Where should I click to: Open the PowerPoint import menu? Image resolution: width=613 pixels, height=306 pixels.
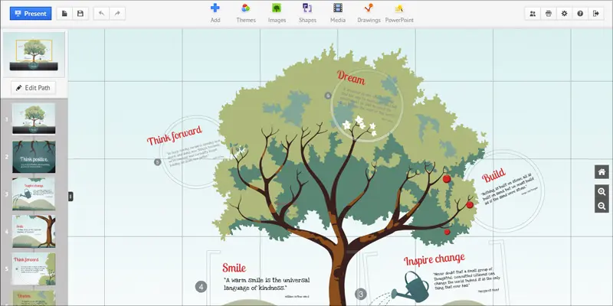(399, 13)
